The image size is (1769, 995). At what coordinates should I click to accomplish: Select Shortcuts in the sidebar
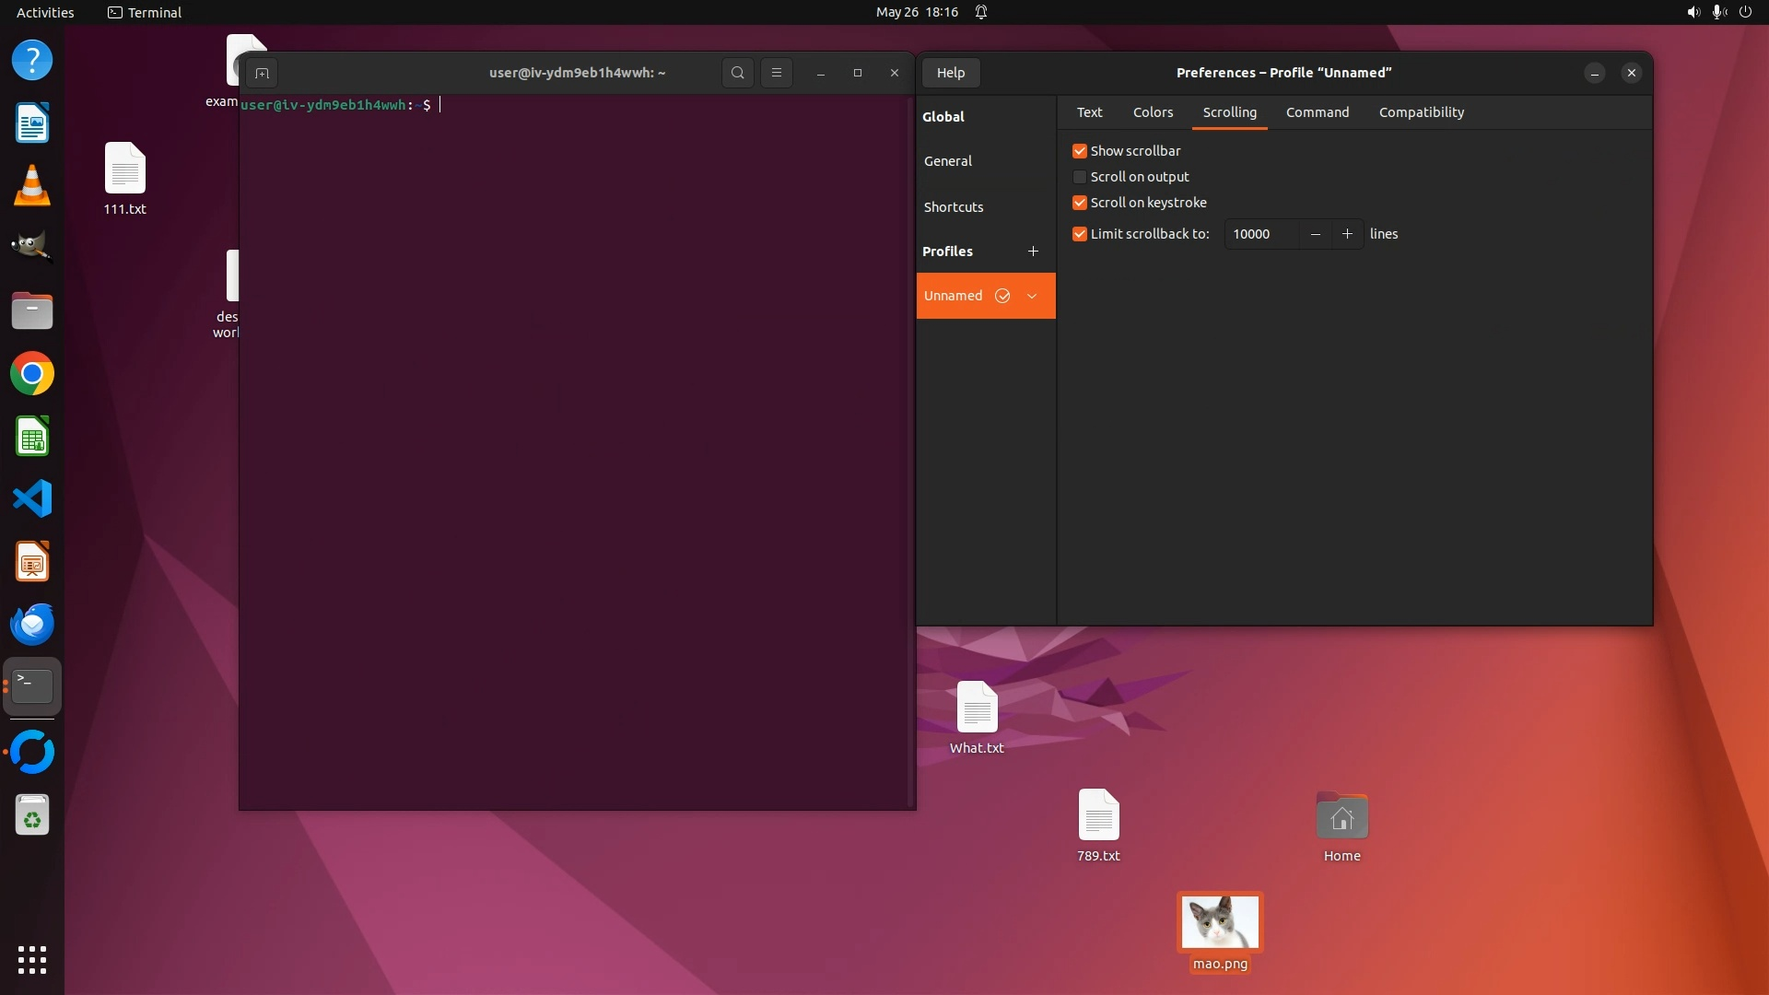pos(954,207)
